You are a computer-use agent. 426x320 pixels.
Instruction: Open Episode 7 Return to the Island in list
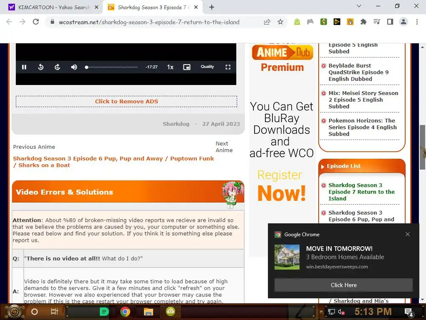click(362, 192)
